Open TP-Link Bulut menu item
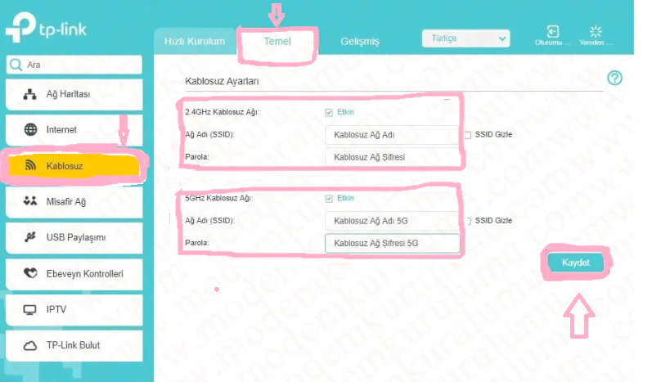The height and width of the screenshot is (382, 652). pyautogui.click(x=74, y=345)
